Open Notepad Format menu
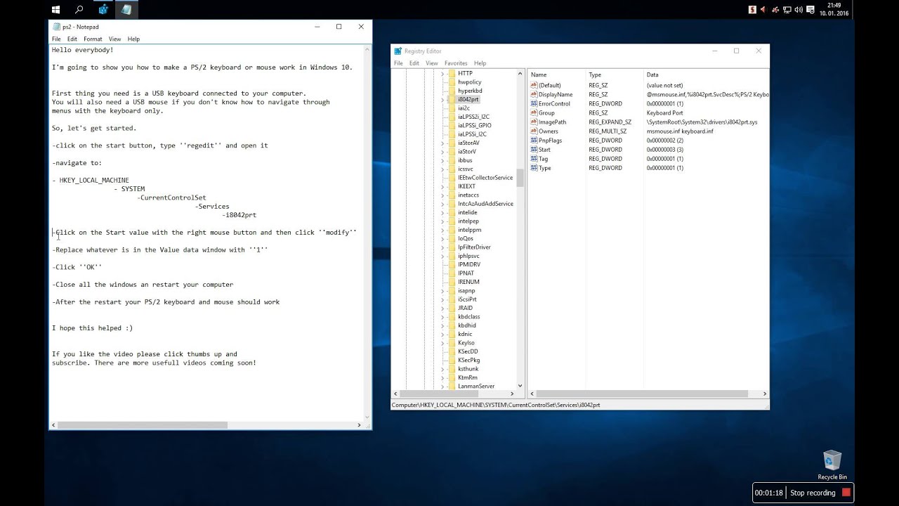 coord(93,39)
